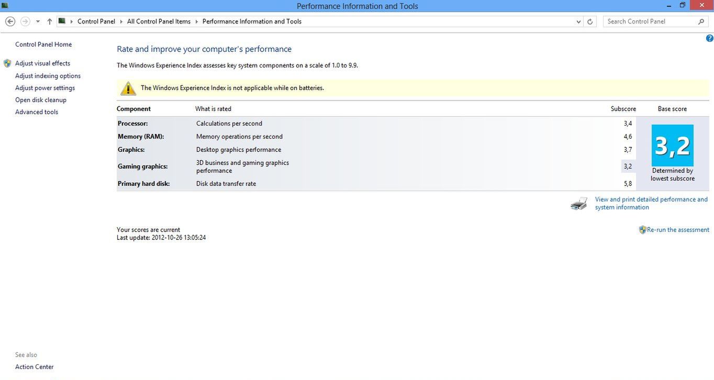Select All Control Panel Items breadcrumb
This screenshot has width=714, height=380.
[159, 21]
